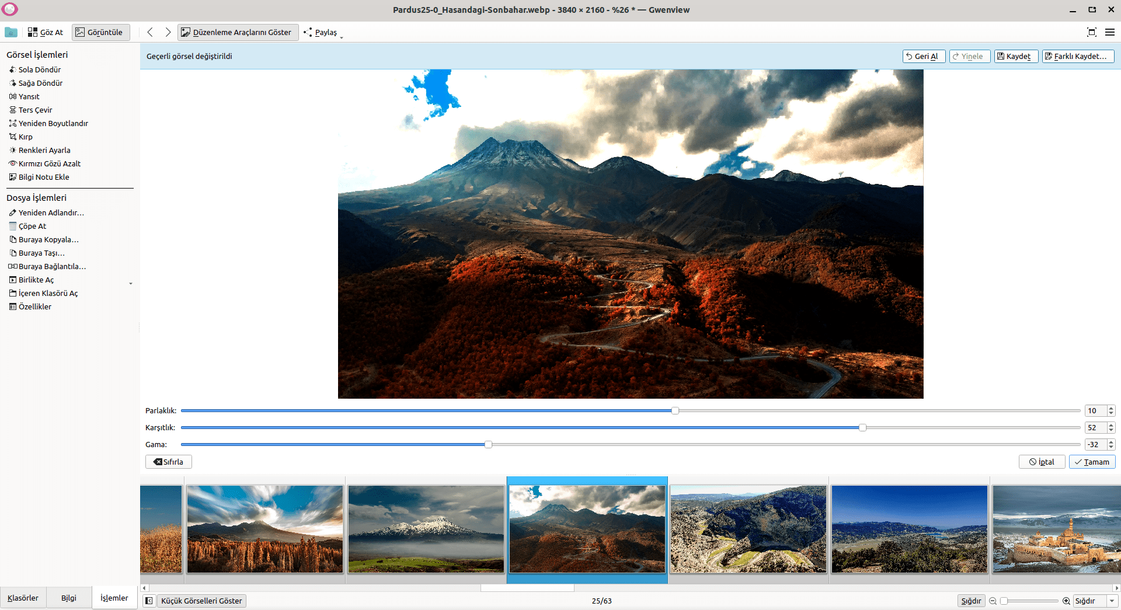The image size is (1121, 610).
Task: Go to next image with forward arrow
Action: pos(168,33)
